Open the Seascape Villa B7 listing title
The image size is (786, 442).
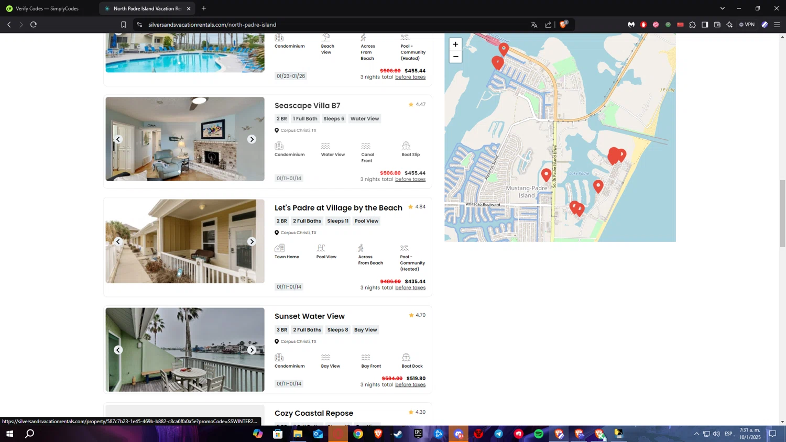coord(308,106)
